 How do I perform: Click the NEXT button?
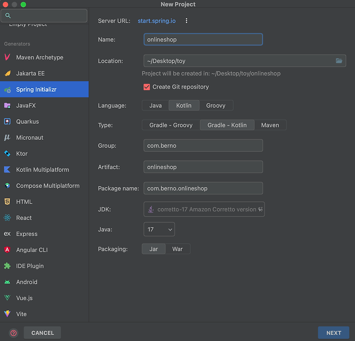tap(334, 332)
